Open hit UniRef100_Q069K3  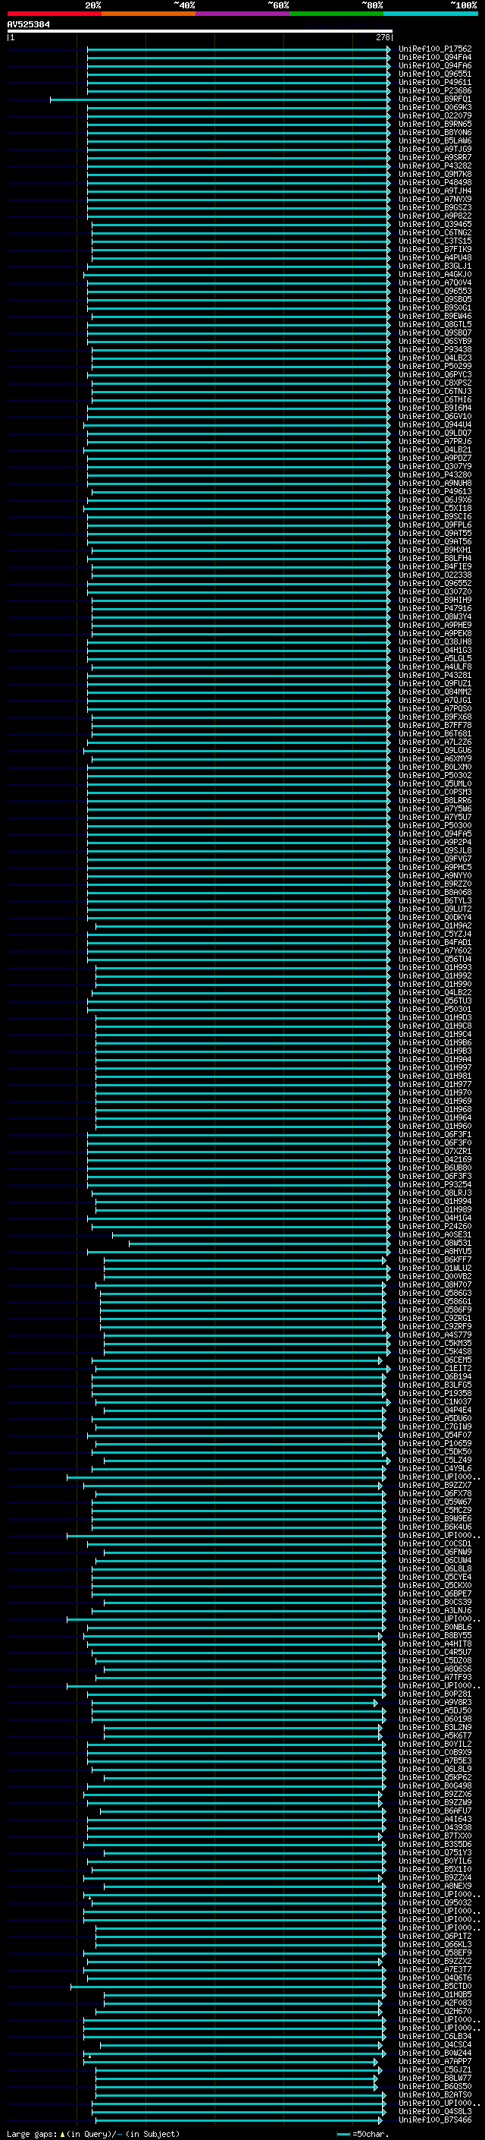(434, 107)
